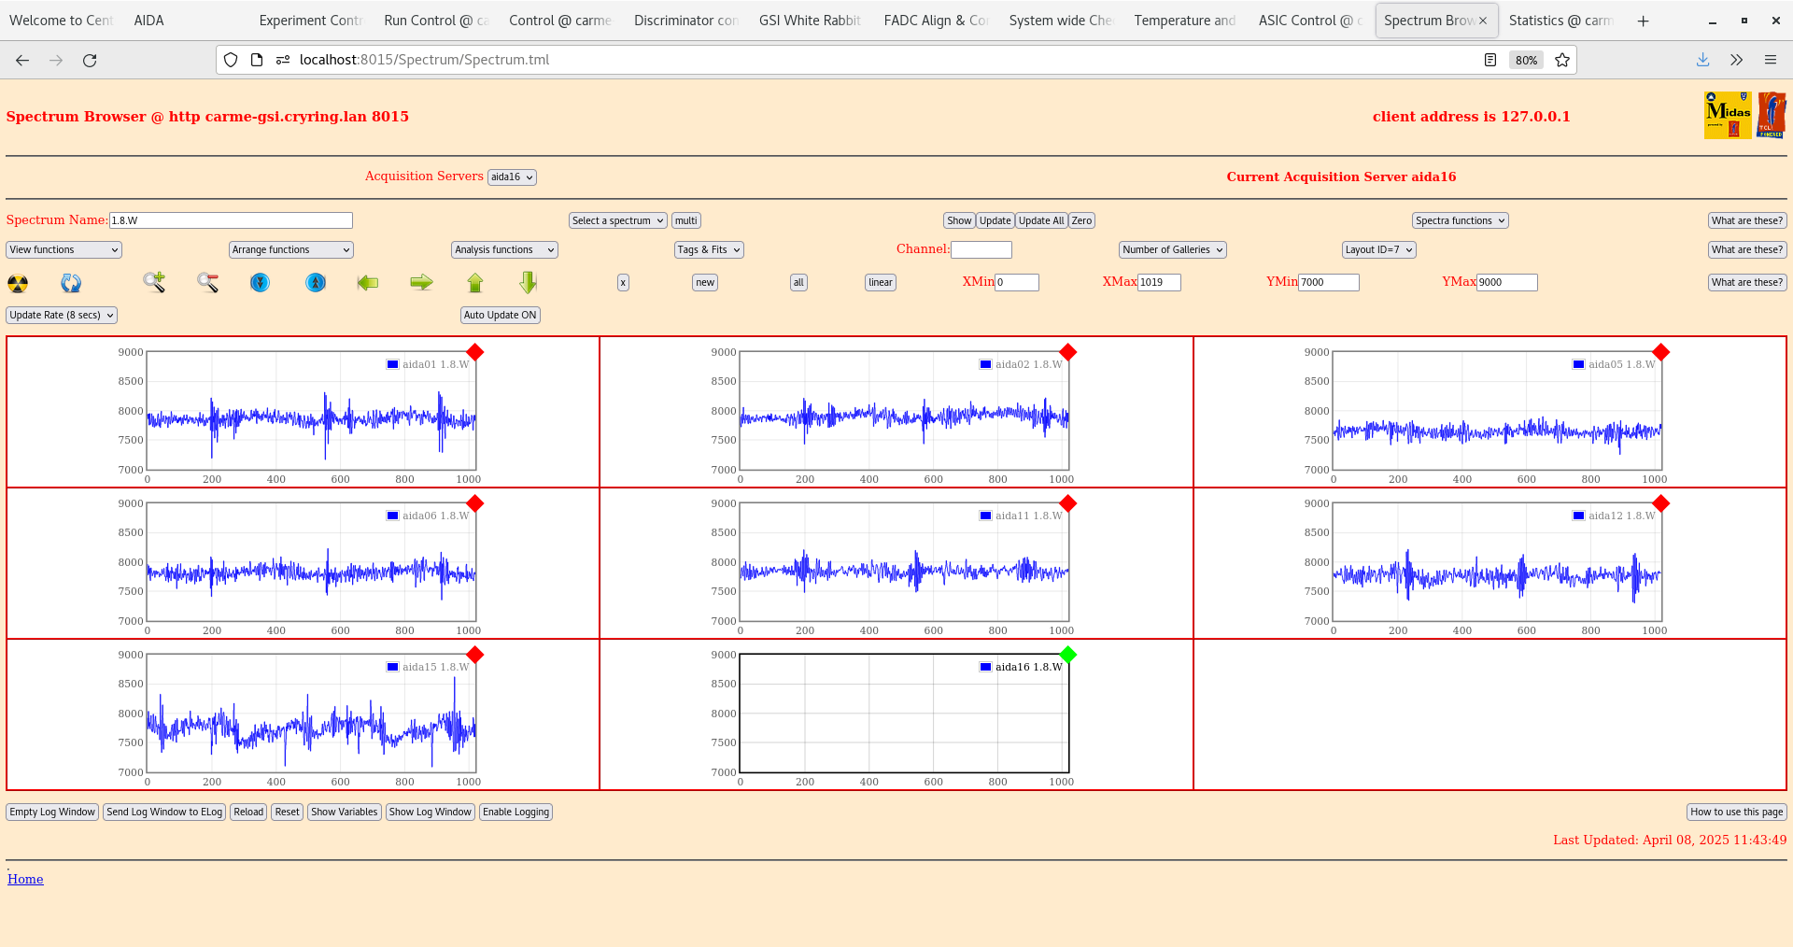
Task: Click the Show Variables button
Action: [x=345, y=813]
